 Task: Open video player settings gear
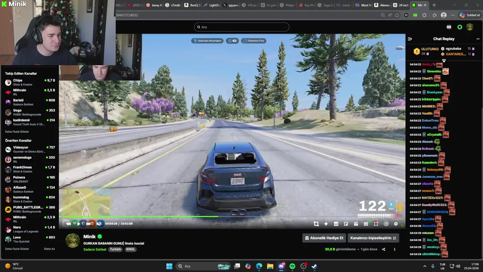396,224
